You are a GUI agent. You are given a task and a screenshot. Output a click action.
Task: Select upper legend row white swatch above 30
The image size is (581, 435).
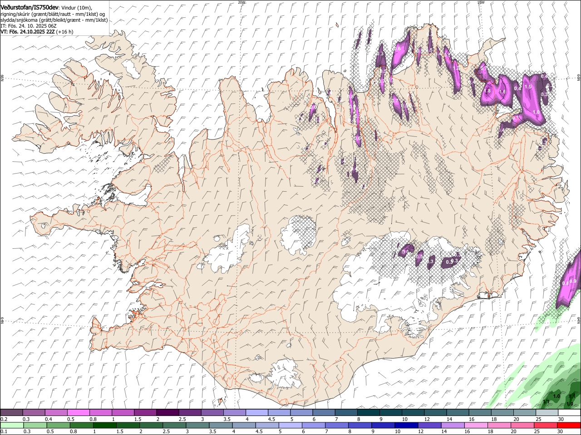569,413
